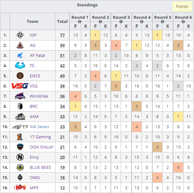Open the OGN EntusF team link
The width and height of the screenshot is (194, 193).
[41, 147]
